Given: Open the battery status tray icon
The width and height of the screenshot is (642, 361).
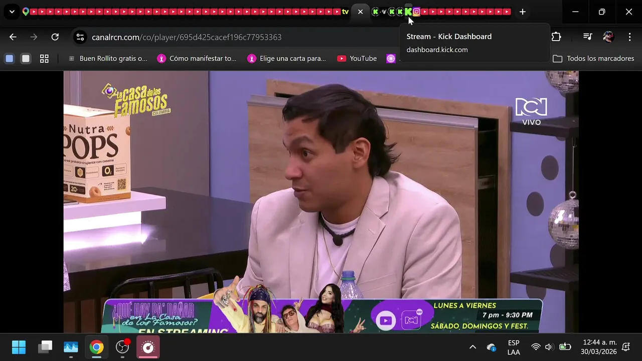Looking at the screenshot, I should [565, 347].
